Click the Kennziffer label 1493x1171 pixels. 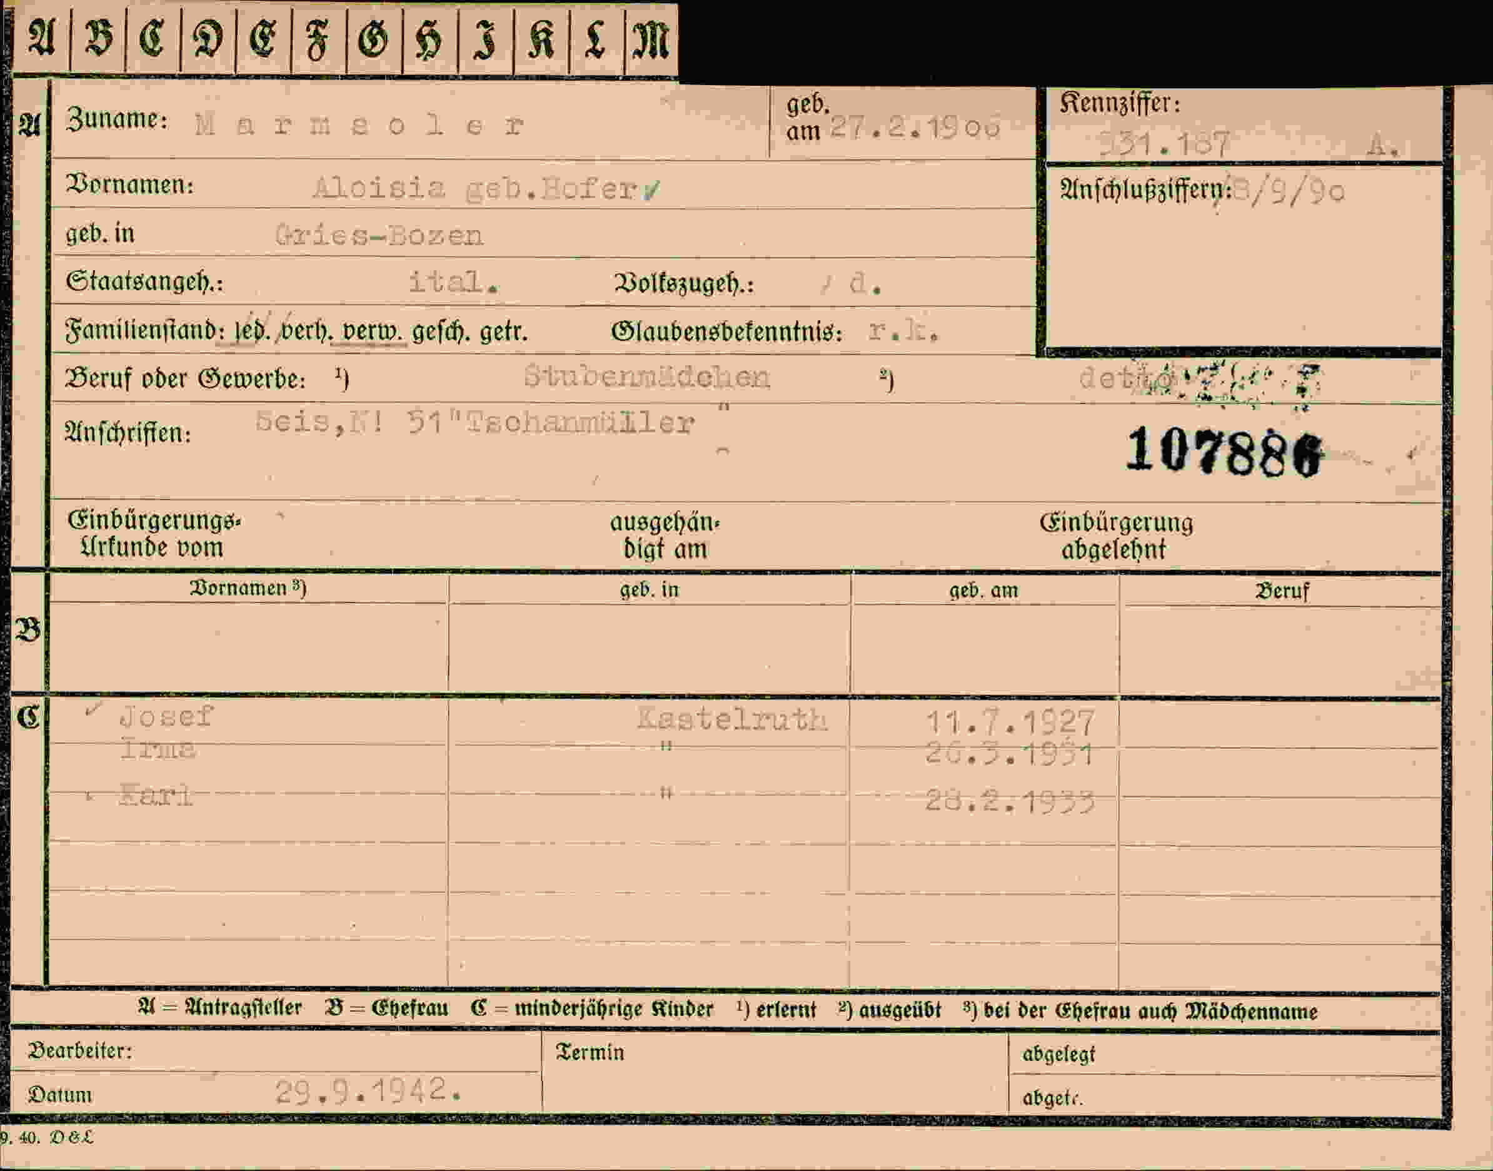point(1120,103)
